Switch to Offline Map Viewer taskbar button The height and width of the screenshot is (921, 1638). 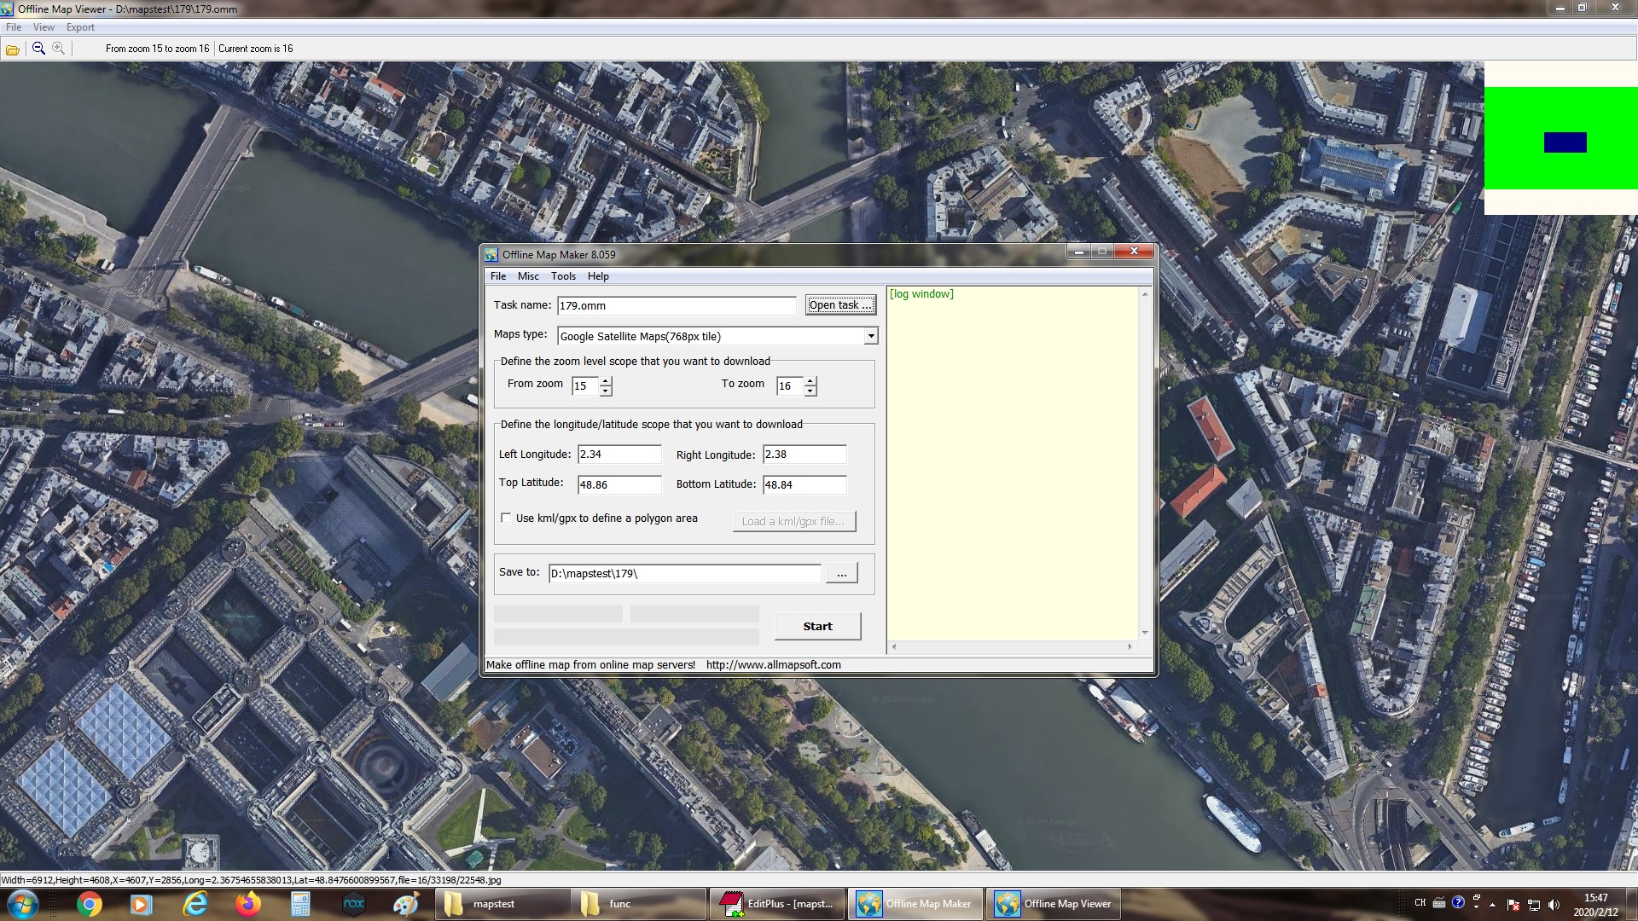[x=1053, y=904]
